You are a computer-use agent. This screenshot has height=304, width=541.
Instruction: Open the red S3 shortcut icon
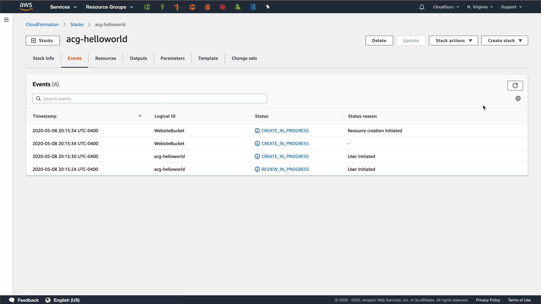tap(223, 7)
